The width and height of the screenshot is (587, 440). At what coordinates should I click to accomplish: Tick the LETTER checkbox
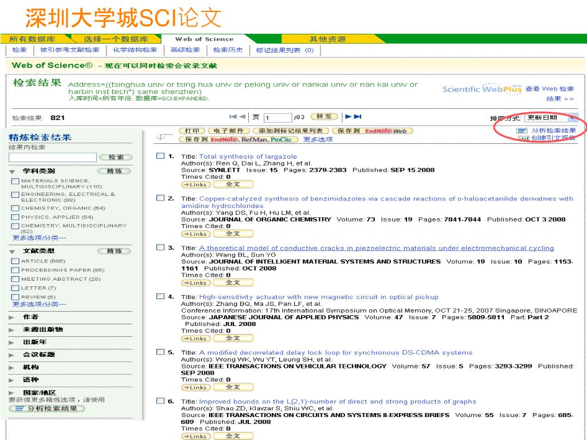pyautogui.click(x=15, y=288)
